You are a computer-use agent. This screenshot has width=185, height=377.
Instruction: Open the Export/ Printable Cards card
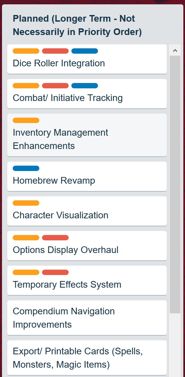[x=87, y=358]
